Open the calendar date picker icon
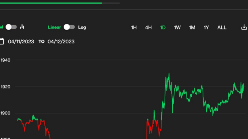Image resolution: width=248 pixels, height=139 pixels. (2, 42)
